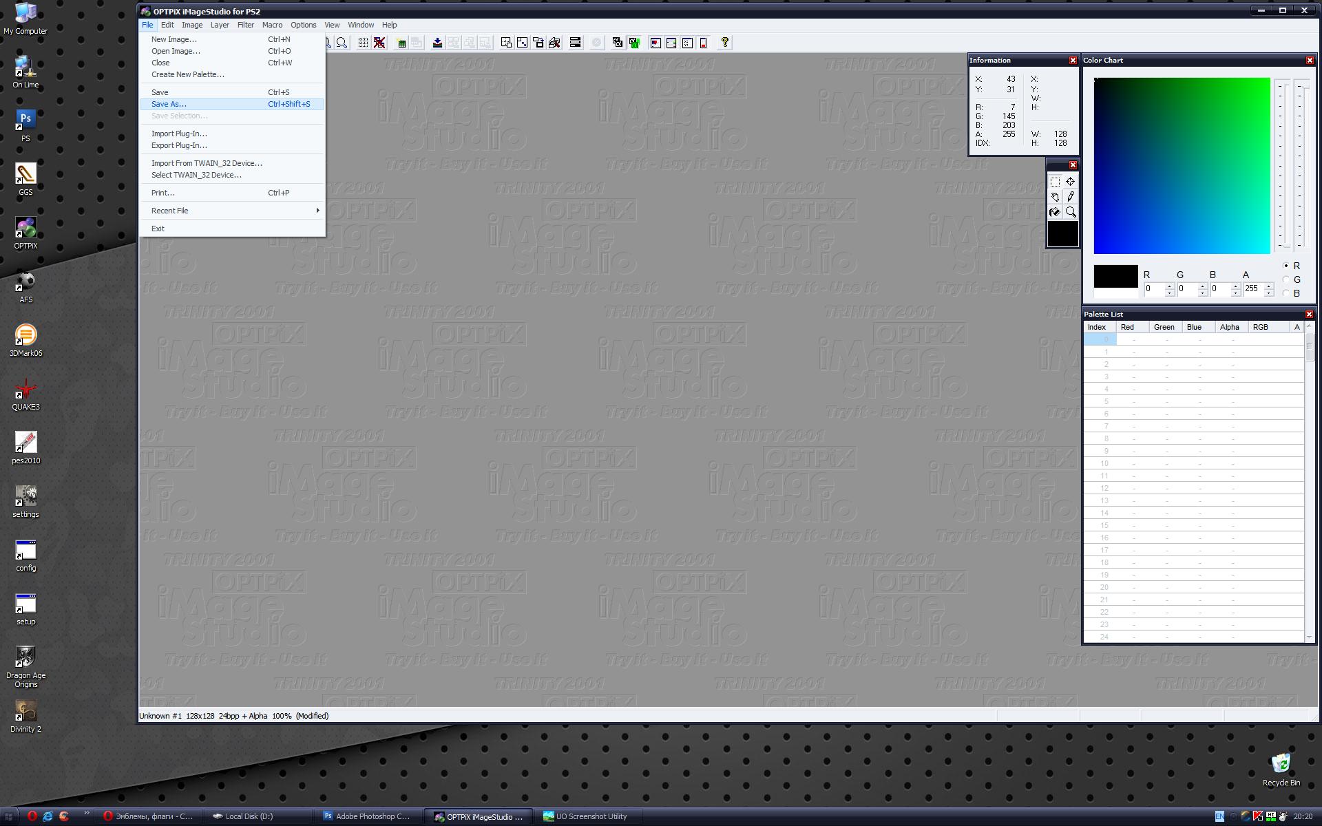1322x826 pixels.
Task: Click the A value input field showing 255
Action: tap(1253, 289)
